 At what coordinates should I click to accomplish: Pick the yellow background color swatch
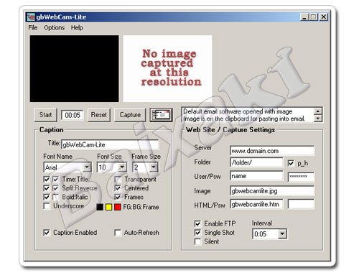pos(108,207)
